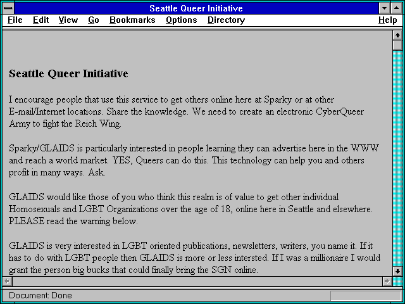
Task: Click the word 'SGN' in last line
Action: pos(221,270)
